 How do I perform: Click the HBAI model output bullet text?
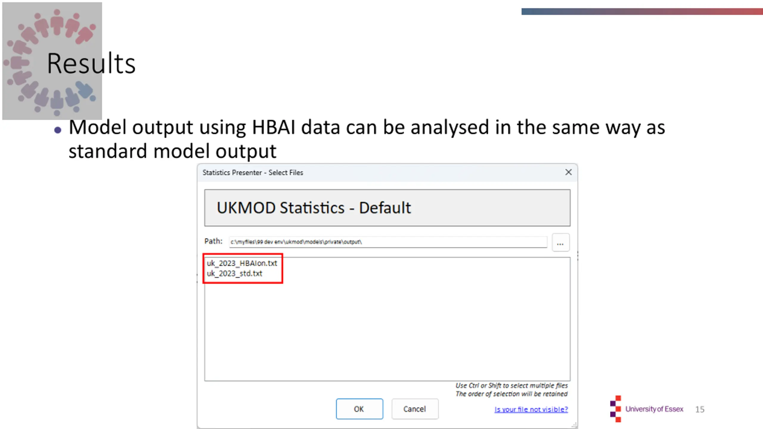coord(367,139)
